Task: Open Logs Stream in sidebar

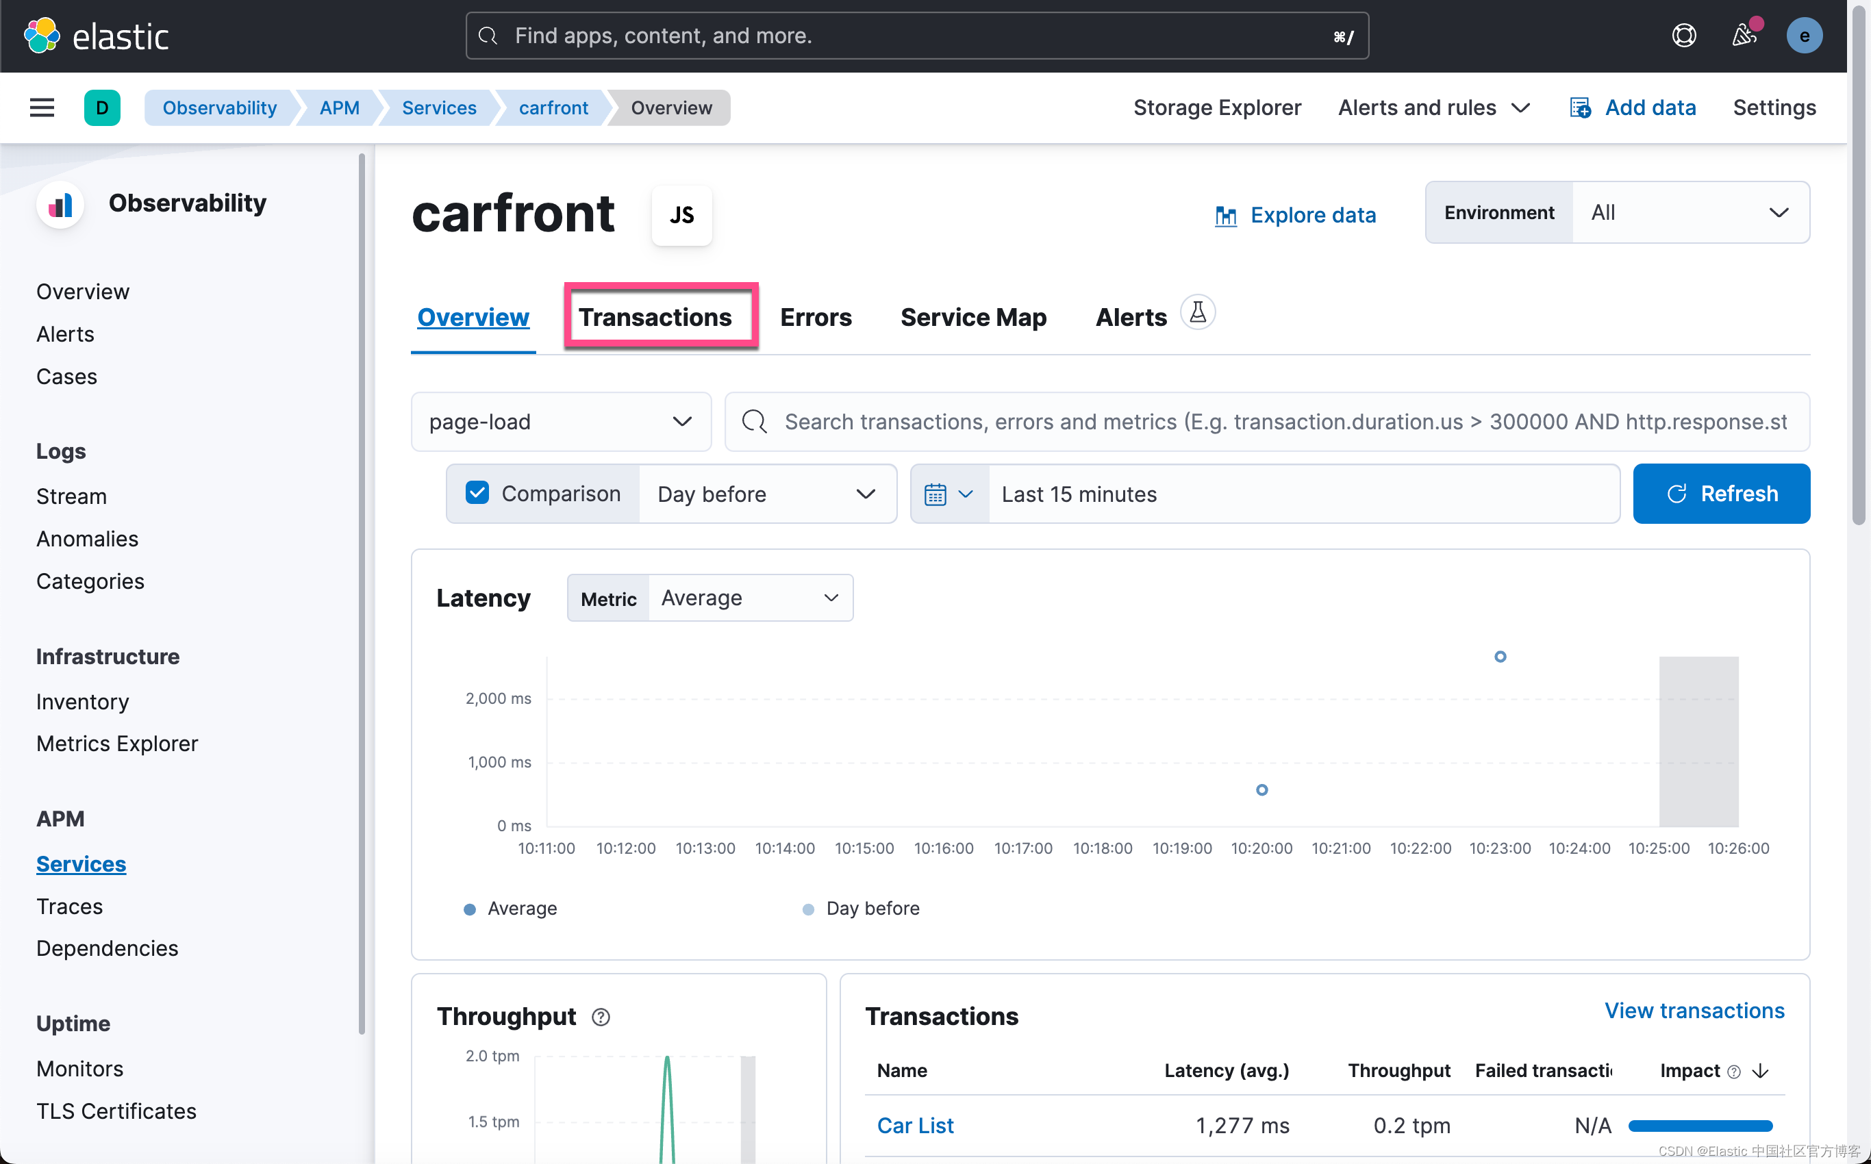Action: pyautogui.click(x=72, y=496)
